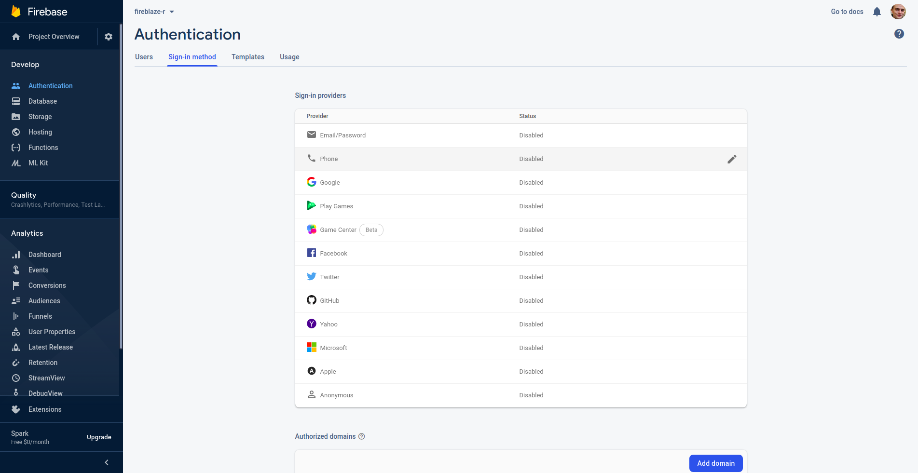
Task: Click the Apple provider icon
Action: 312,371
